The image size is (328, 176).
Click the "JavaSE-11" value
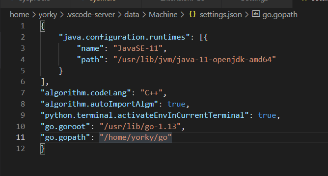coord(138,48)
